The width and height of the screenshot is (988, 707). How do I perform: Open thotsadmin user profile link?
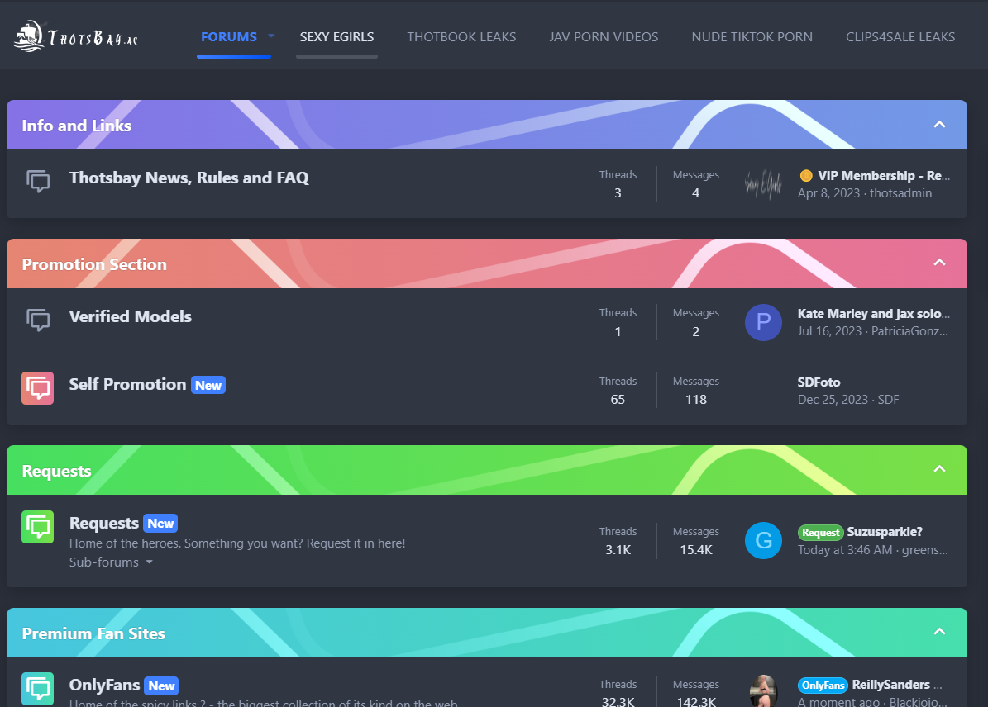901,193
